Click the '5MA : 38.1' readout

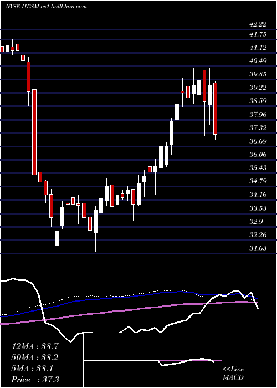tap(32, 369)
